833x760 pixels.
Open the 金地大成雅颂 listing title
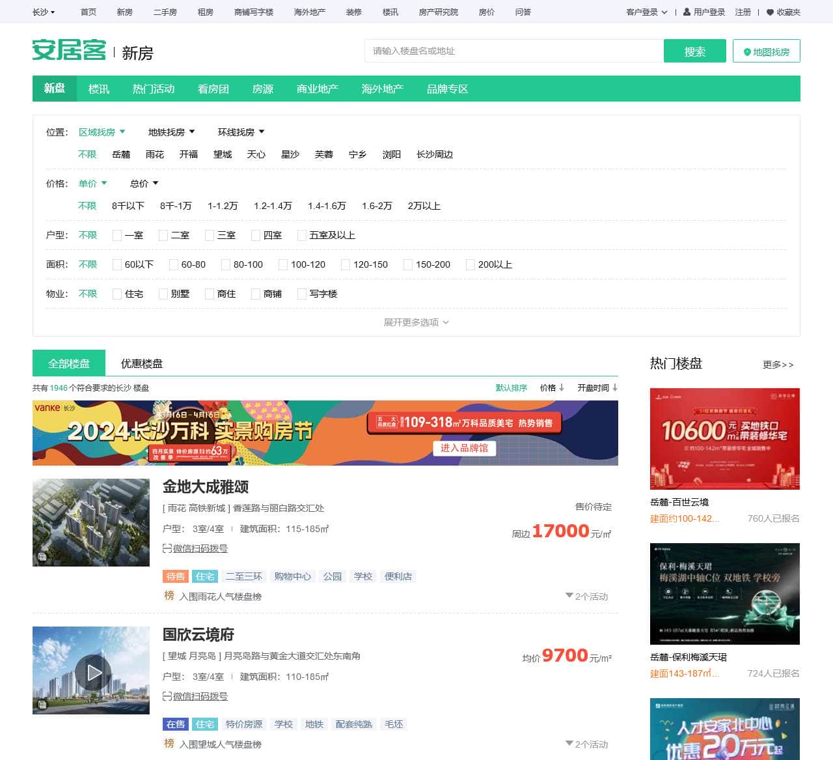[x=206, y=486]
